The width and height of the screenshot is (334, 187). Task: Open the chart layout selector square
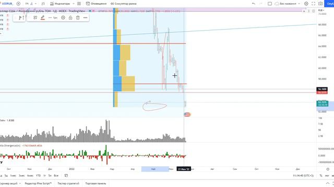tap(270, 4)
